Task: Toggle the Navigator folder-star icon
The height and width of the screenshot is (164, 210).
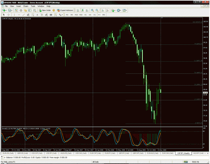Action: [x=26, y=10]
